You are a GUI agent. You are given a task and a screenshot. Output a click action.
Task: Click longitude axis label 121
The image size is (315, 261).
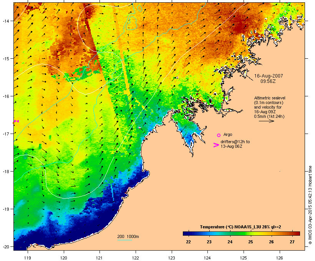(x=99, y=258)
